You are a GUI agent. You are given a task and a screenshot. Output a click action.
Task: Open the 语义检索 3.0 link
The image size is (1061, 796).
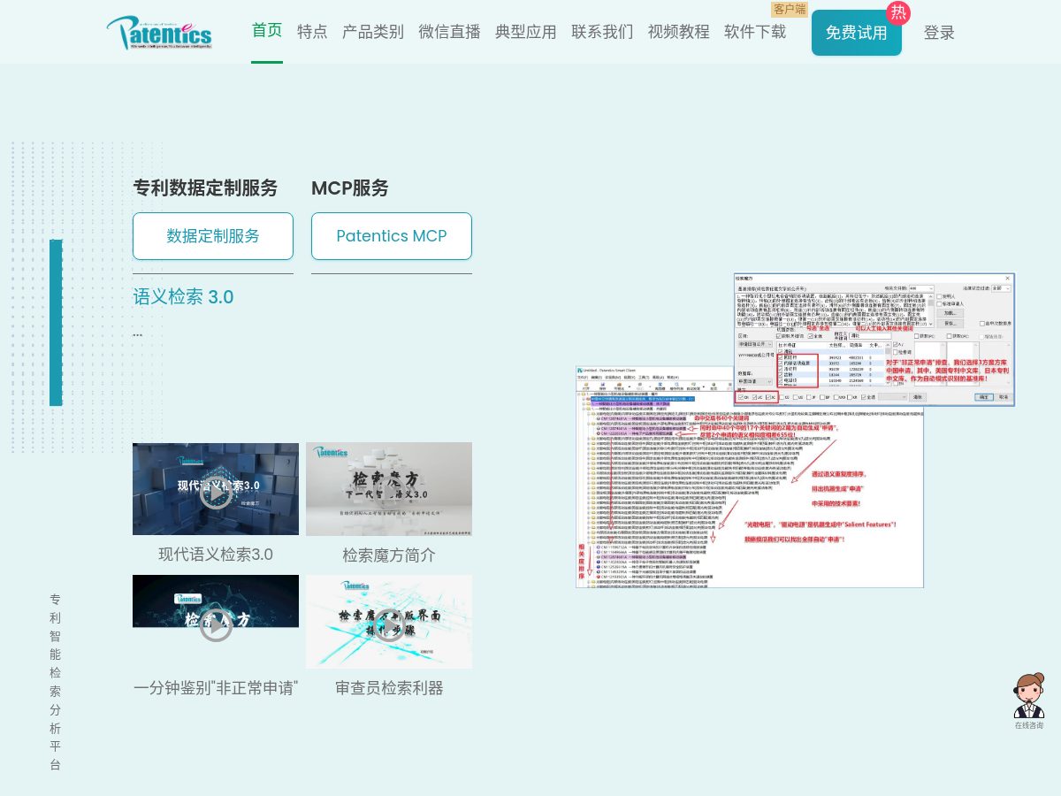click(x=183, y=297)
